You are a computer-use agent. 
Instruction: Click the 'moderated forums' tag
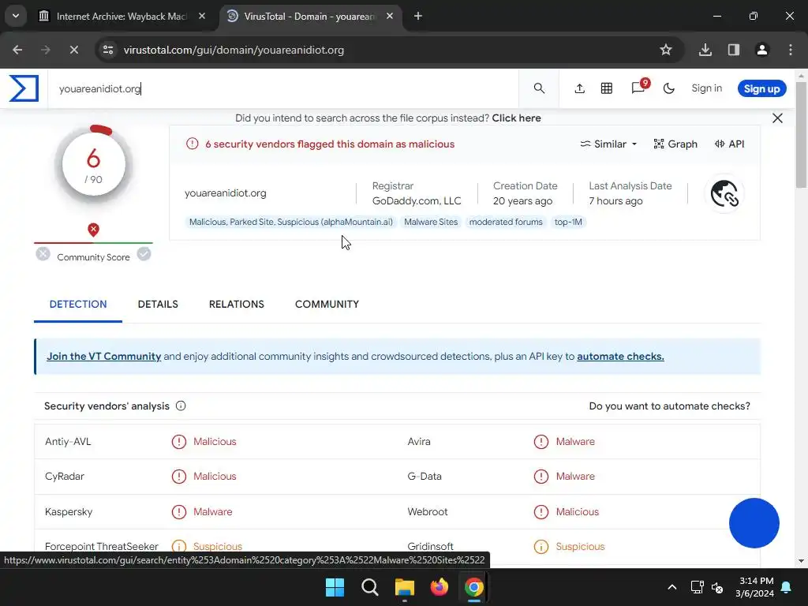click(506, 222)
